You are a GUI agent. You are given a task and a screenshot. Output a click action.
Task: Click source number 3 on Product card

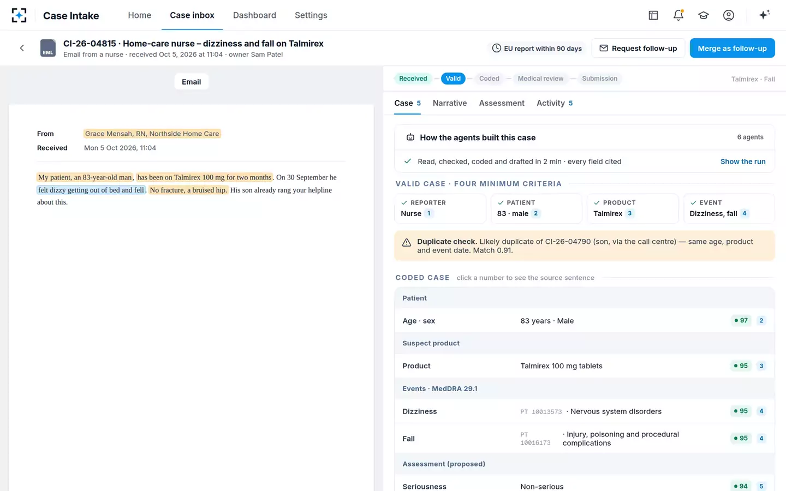(x=630, y=213)
